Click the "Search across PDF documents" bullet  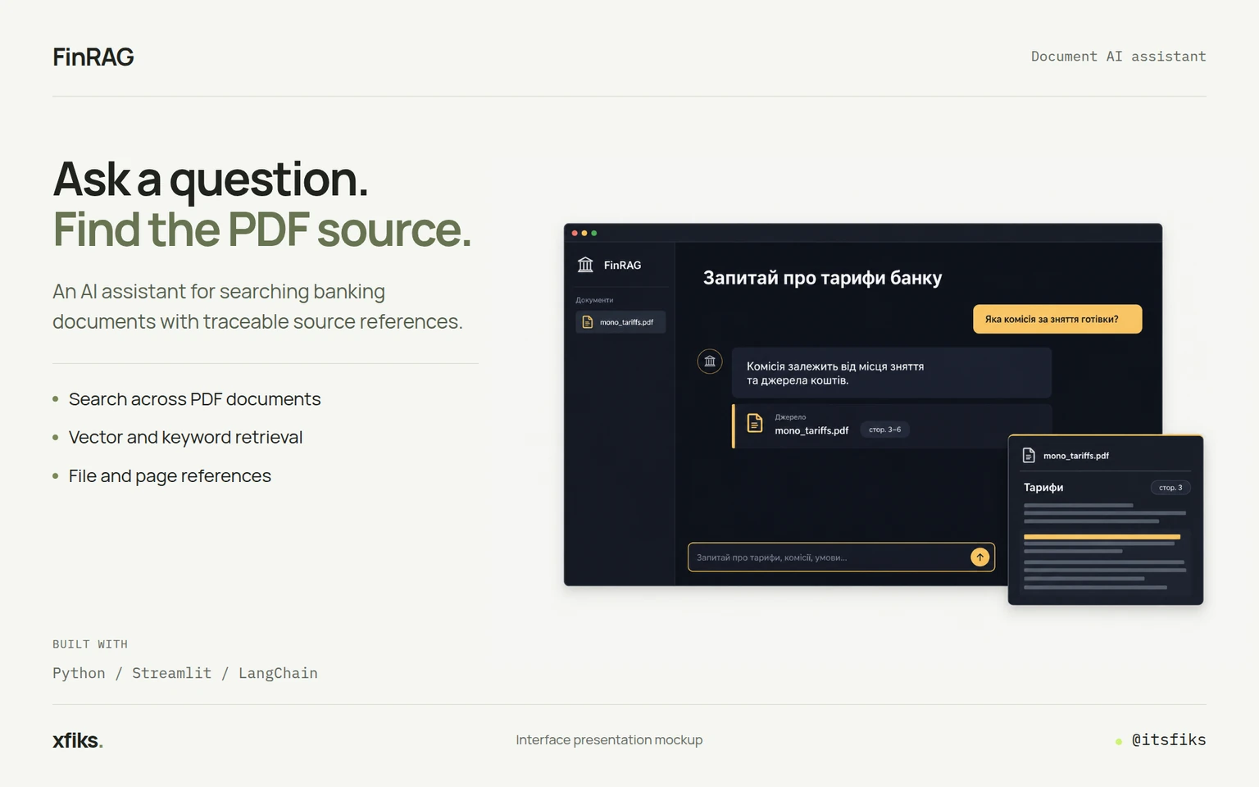pyautogui.click(x=194, y=399)
